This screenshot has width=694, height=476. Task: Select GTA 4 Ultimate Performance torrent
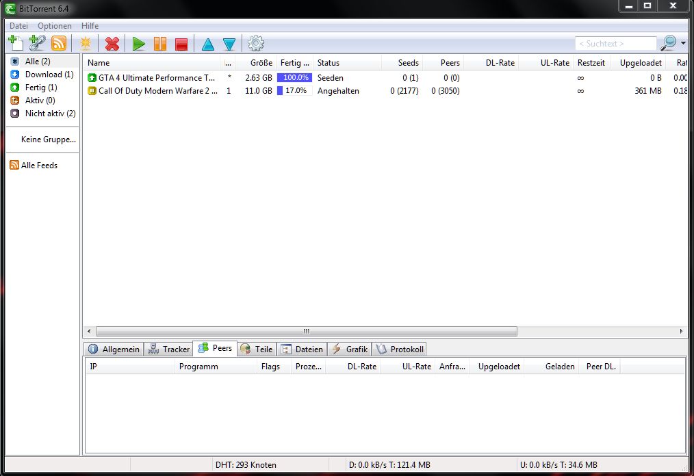point(385,78)
